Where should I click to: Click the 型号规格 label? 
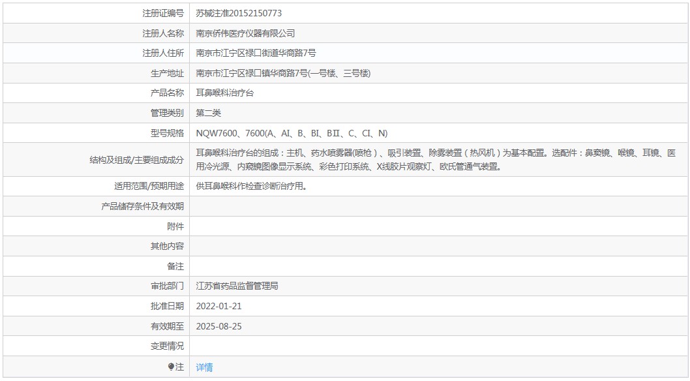point(167,133)
